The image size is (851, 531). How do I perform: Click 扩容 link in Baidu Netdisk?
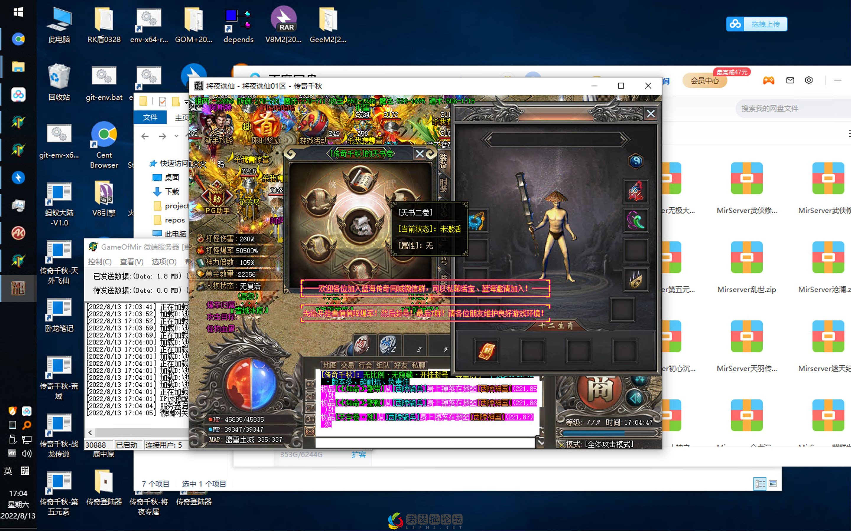[x=359, y=454]
